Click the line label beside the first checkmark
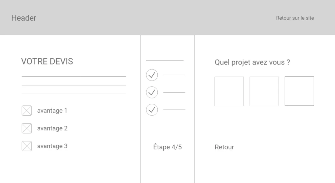 point(174,75)
